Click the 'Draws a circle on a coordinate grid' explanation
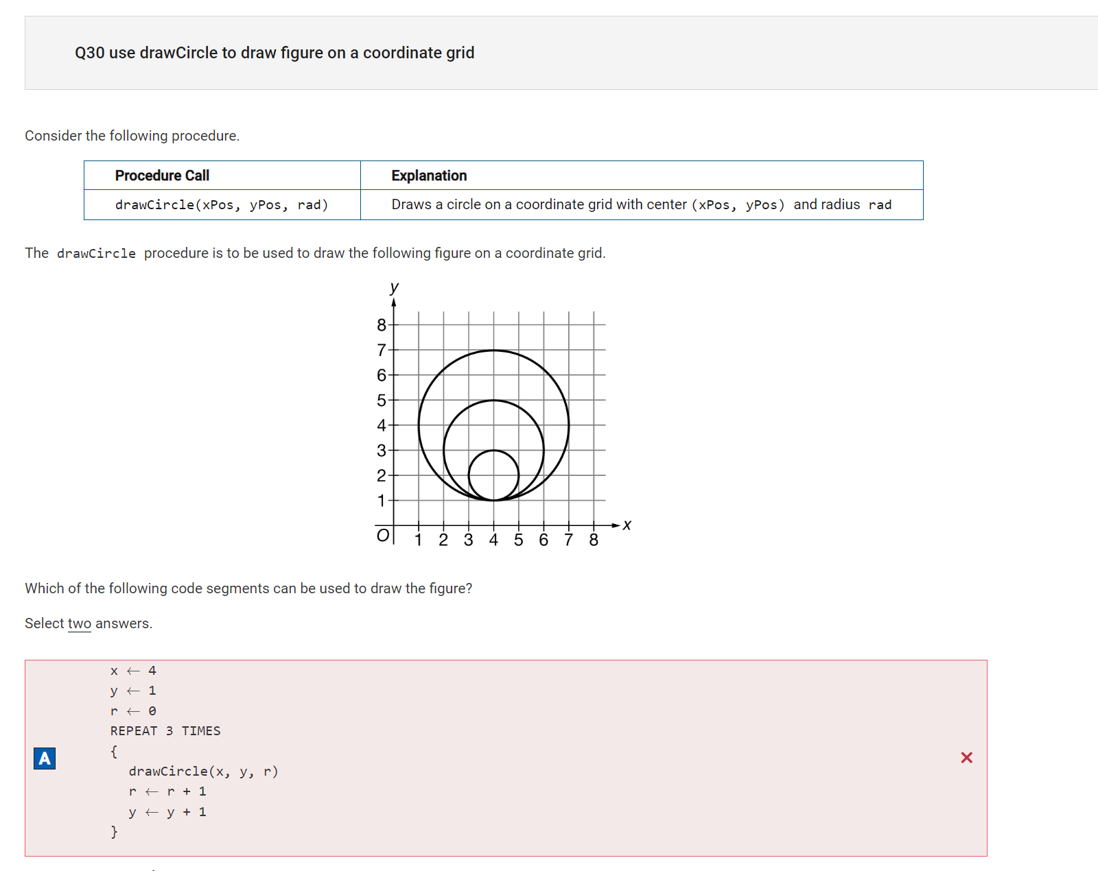The height and width of the screenshot is (871, 1098). point(642,204)
